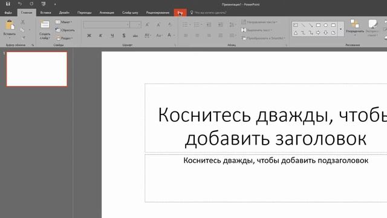The height and width of the screenshot is (218, 387).
Task: Click the Упорядочить arrange button
Action: coord(355,28)
